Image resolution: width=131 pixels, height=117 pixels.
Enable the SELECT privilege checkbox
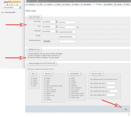32,78
